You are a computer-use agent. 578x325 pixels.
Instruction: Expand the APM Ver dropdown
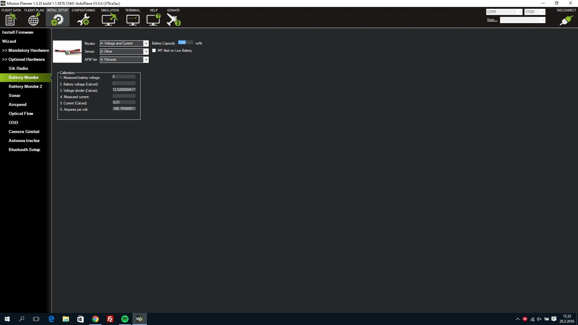click(x=146, y=60)
